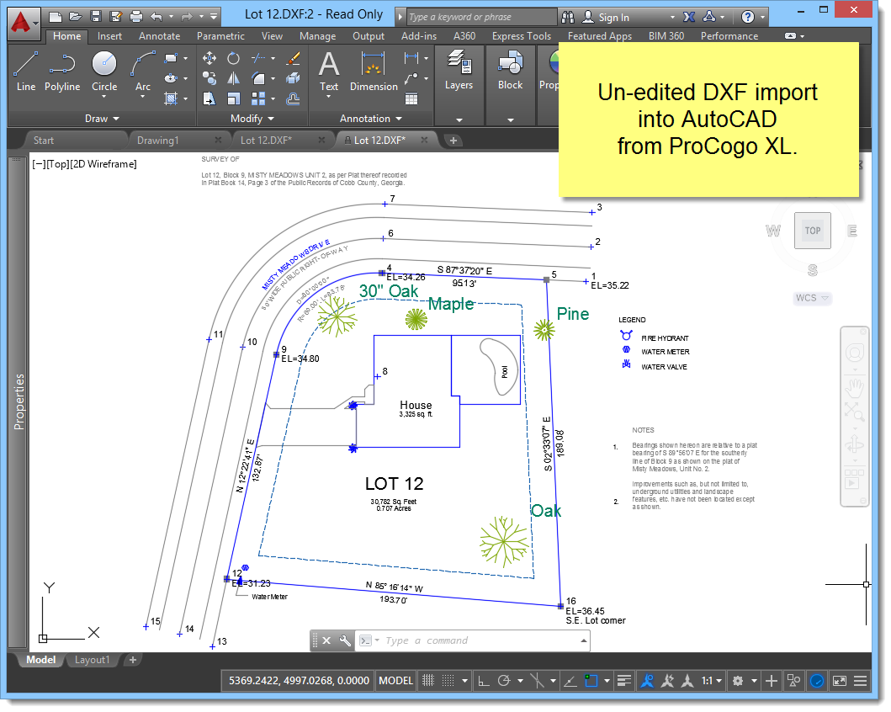This screenshot has width=891, height=712.
Task: Select the Polyline tool
Action: [62, 71]
